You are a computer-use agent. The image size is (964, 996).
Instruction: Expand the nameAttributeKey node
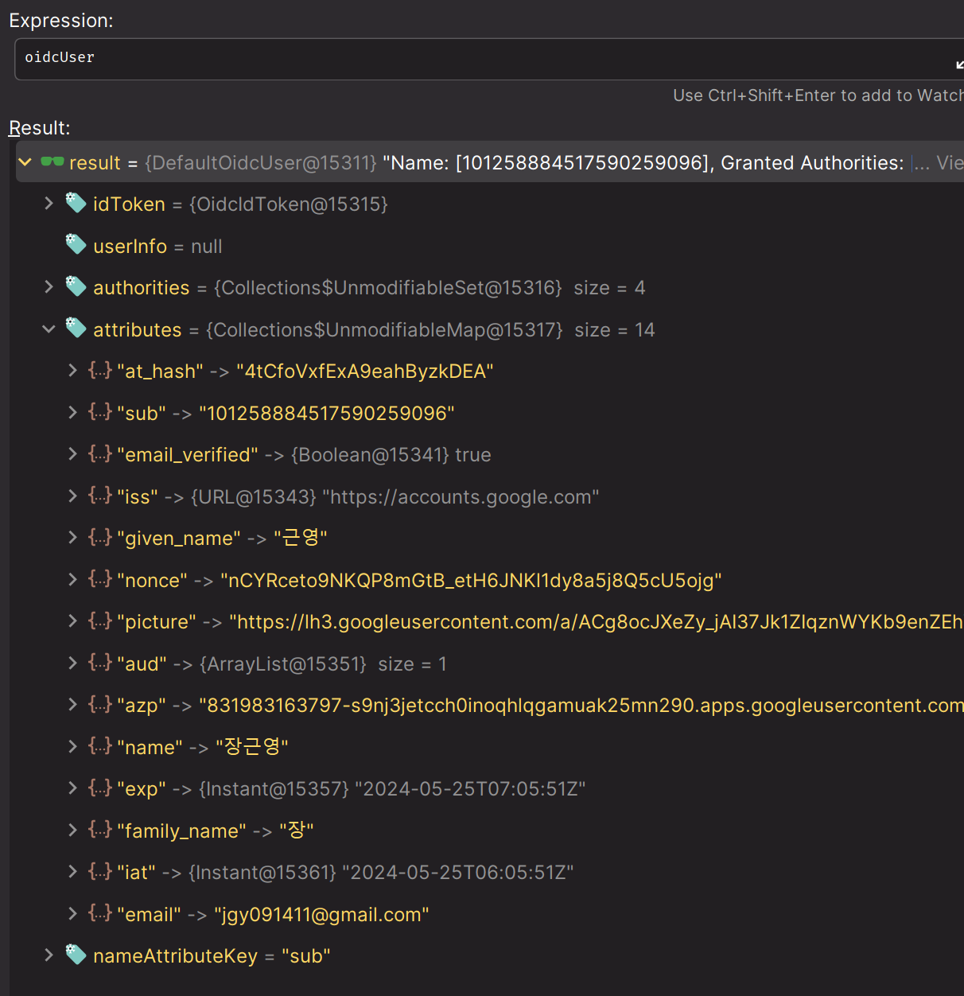point(49,955)
